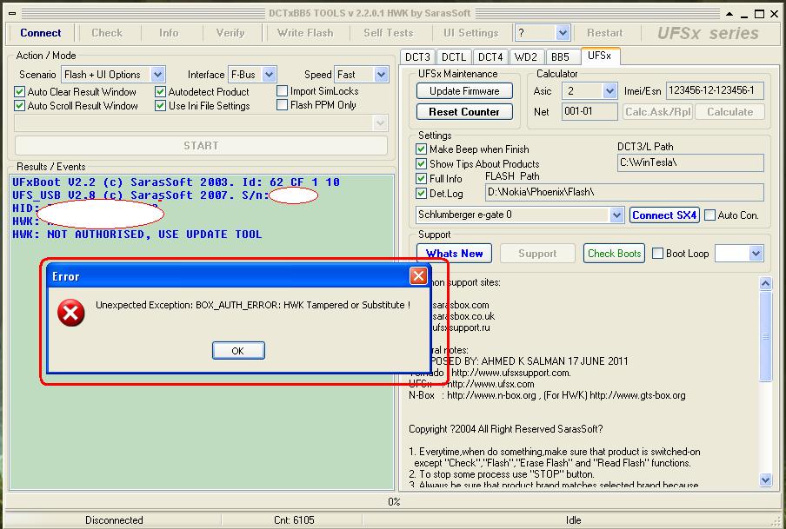Click the Calculate button
The height and width of the screenshot is (529, 786).
[729, 112]
